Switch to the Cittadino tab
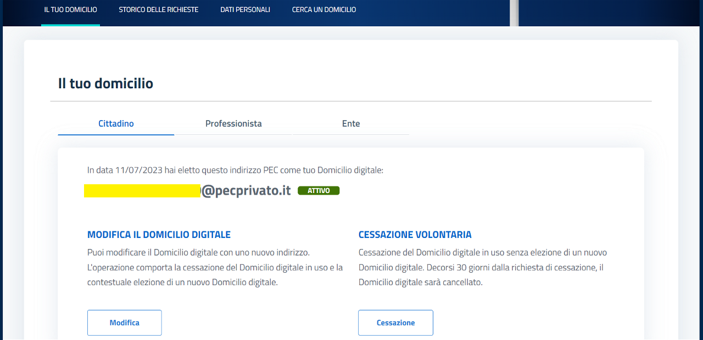Image resolution: width=703 pixels, height=340 pixels. click(x=116, y=123)
